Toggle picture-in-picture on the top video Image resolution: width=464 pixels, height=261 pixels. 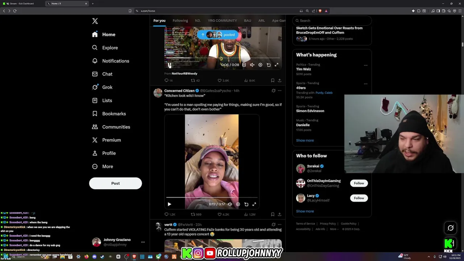pos(269,65)
